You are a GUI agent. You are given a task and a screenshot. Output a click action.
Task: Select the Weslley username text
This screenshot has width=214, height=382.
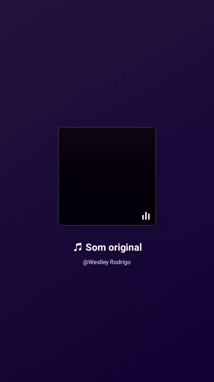click(98, 262)
